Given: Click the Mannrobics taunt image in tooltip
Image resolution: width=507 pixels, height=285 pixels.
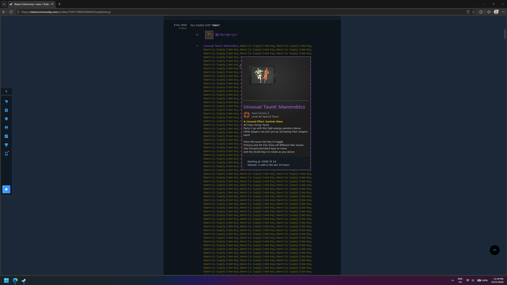Looking at the screenshot, I should pyautogui.click(x=262, y=75).
